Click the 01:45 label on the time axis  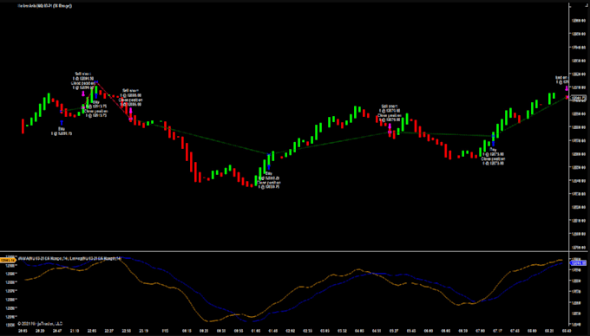coord(272,331)
